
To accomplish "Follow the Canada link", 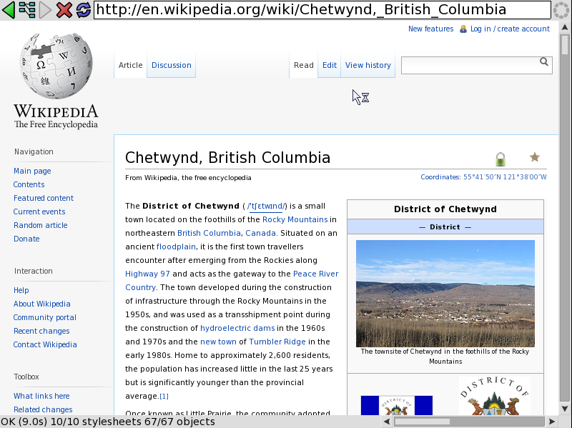I will (x=260, y=233).
